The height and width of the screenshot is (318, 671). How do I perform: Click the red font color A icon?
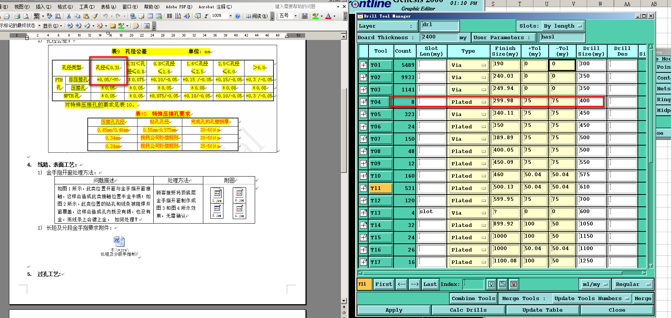[x=328, y=16]
